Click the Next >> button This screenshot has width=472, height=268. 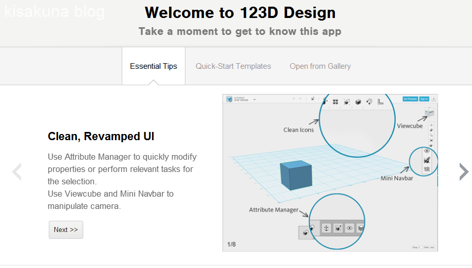click(66, 230)
